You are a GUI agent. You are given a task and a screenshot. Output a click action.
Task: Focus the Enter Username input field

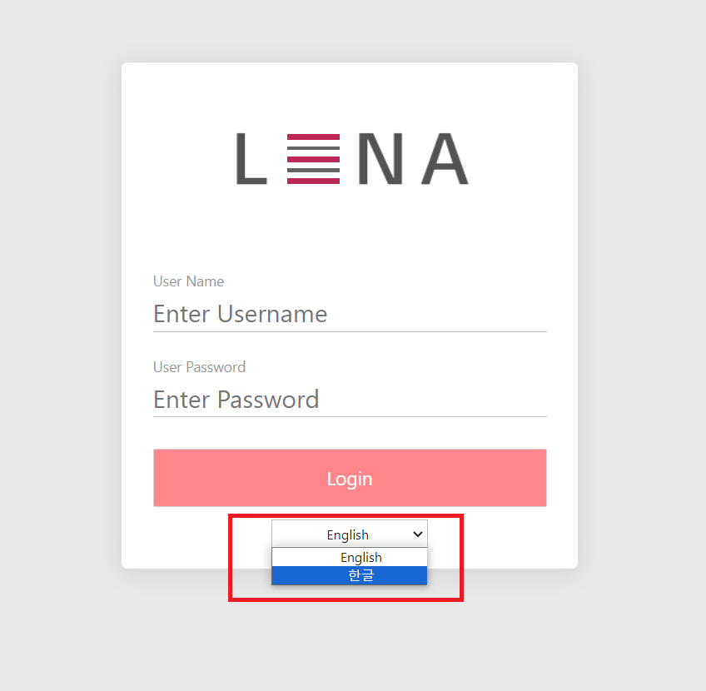pos(350,314)
